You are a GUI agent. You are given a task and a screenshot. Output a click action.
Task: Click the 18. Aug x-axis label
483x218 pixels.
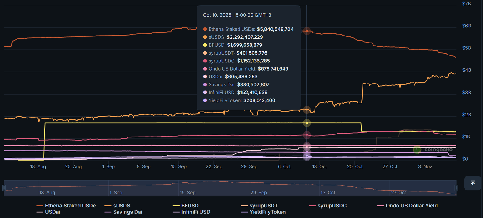[x=38, y=166]
